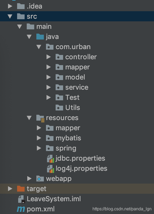Select the com.urban package label
Viewport: 154px width, 214px height.
point(73,47)
